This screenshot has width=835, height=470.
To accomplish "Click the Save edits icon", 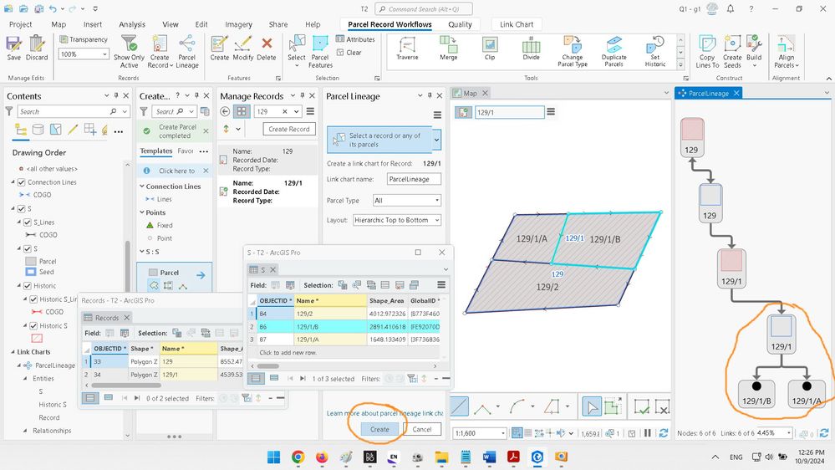I will coord(14,48).
